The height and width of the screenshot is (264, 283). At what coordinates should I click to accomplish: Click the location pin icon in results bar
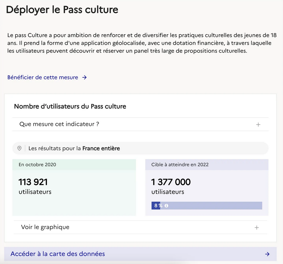19,148
